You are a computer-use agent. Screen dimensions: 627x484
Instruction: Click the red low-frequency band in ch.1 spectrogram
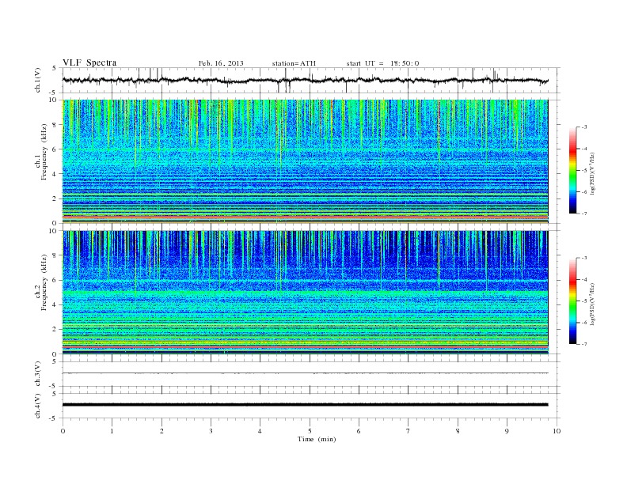coord(305,217)
